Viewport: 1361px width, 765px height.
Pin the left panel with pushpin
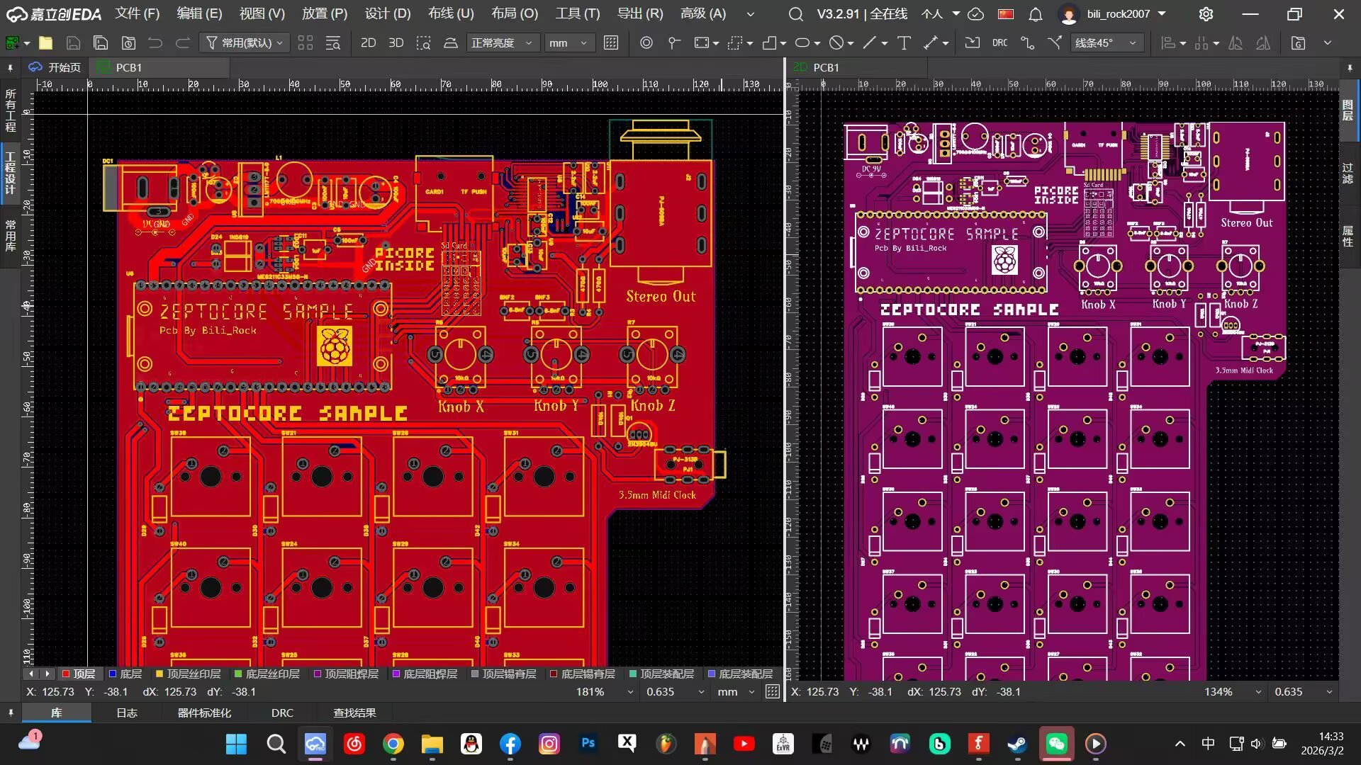pos(10,68)
